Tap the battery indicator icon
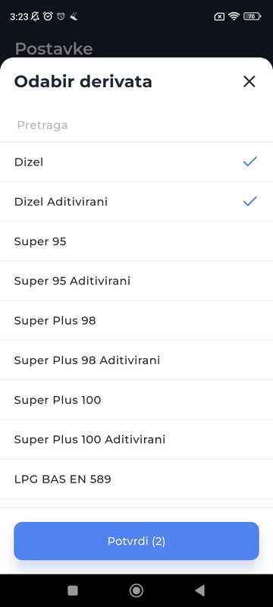 click(x=252, y=16)
